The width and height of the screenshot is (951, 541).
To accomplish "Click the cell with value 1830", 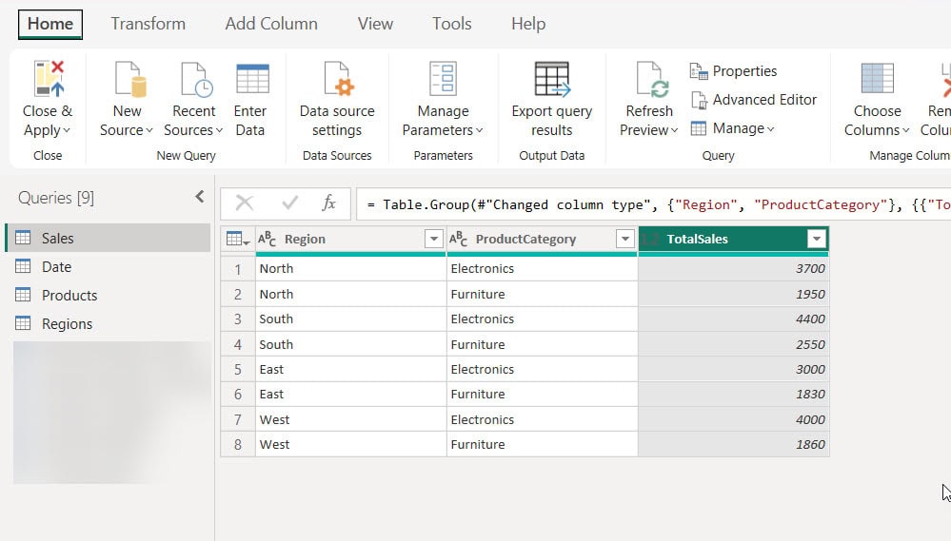I will [x=733, y=394].
